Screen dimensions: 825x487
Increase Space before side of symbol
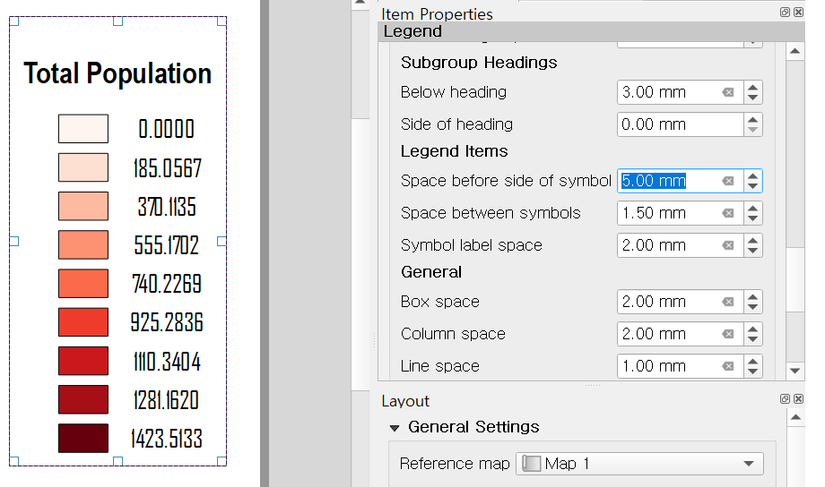pyautogui.click(x=753, y=176)
